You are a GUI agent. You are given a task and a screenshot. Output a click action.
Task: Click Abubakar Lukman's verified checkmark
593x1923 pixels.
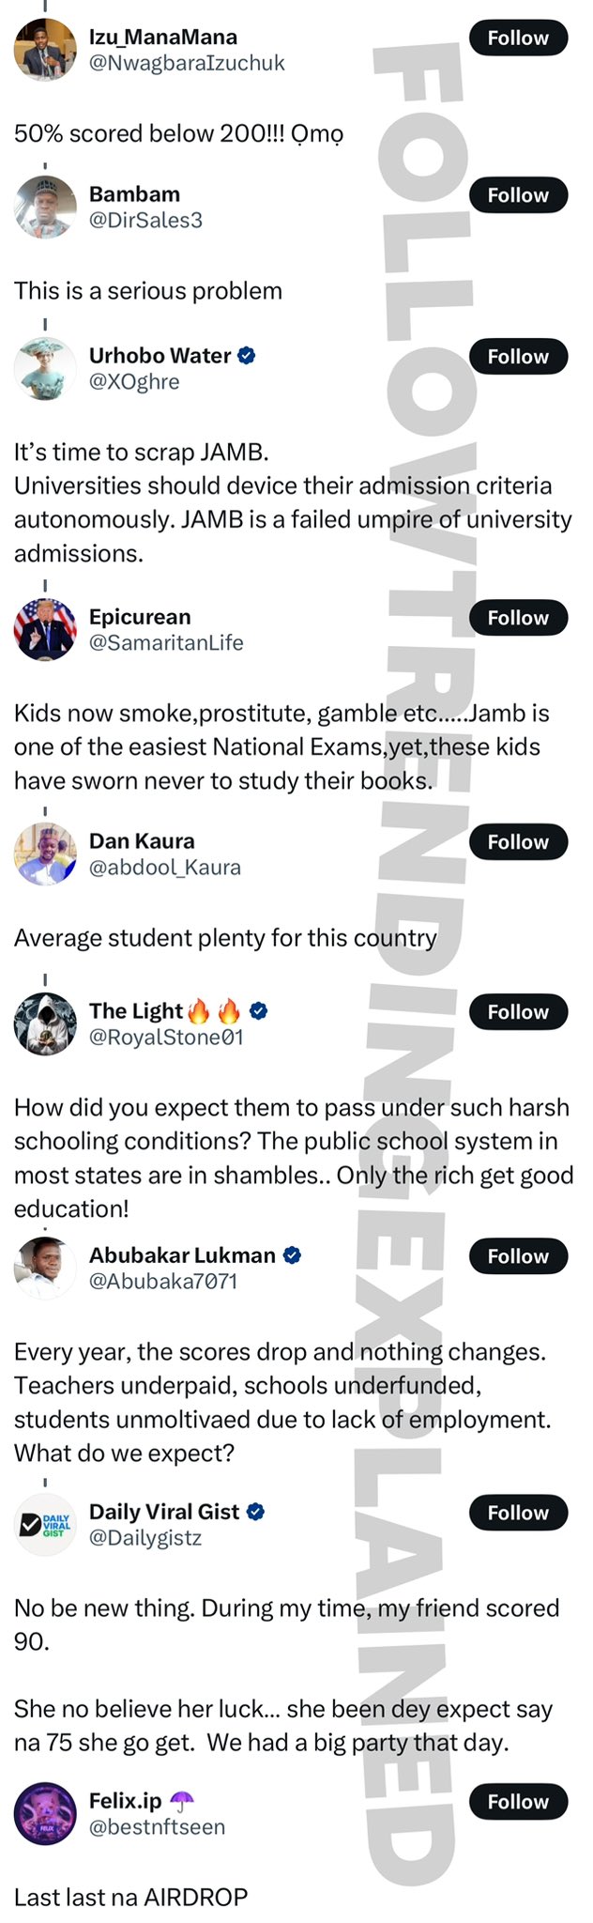[x=292, y=1255]
